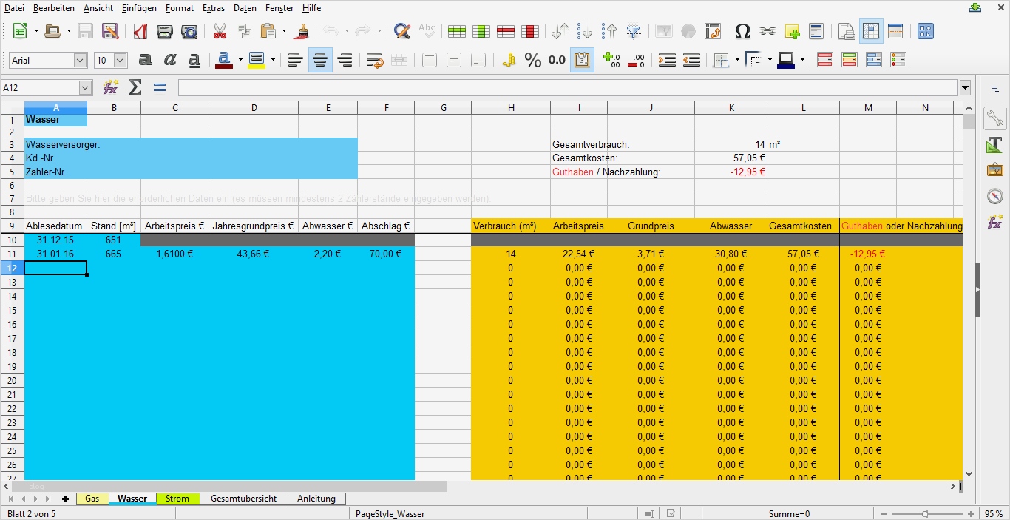Screen dimensions: 1010x520
Task: Open the Name Box dropdown next to A12
Action: click(x=84, y=88)
